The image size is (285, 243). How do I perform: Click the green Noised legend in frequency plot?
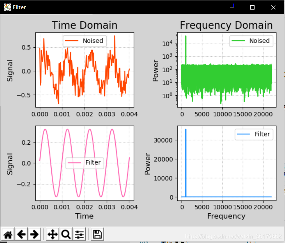(x=251, y=41)
